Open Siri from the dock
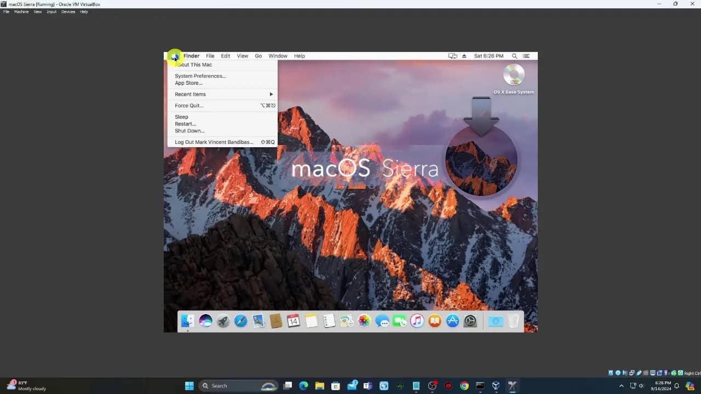Screen dimensions: 701x394 point(206,321)
